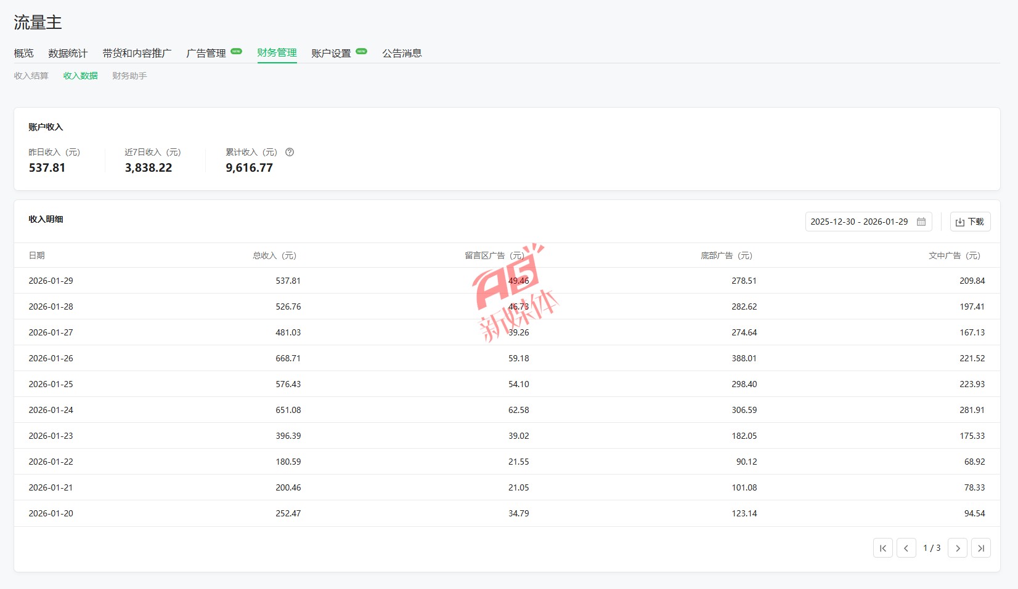Open the 财务助手 sub-tab
The width and height of the screenshot is (1018, 589).
tap(129, 76)
